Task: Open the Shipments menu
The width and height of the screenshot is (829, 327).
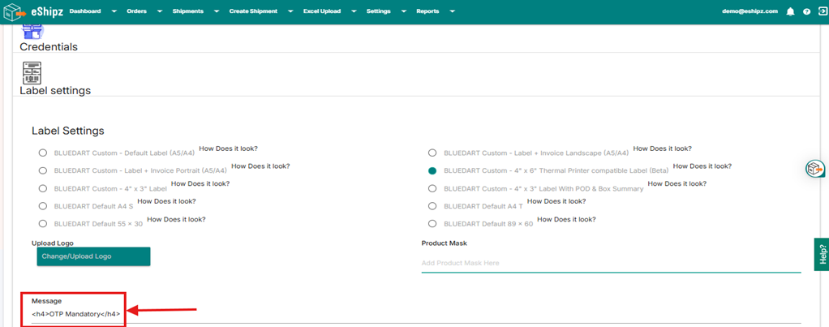Action: pos(187,11)
